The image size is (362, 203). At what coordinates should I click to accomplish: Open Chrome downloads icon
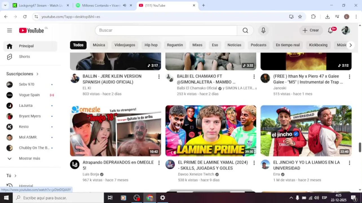click(x=327, y=17)
